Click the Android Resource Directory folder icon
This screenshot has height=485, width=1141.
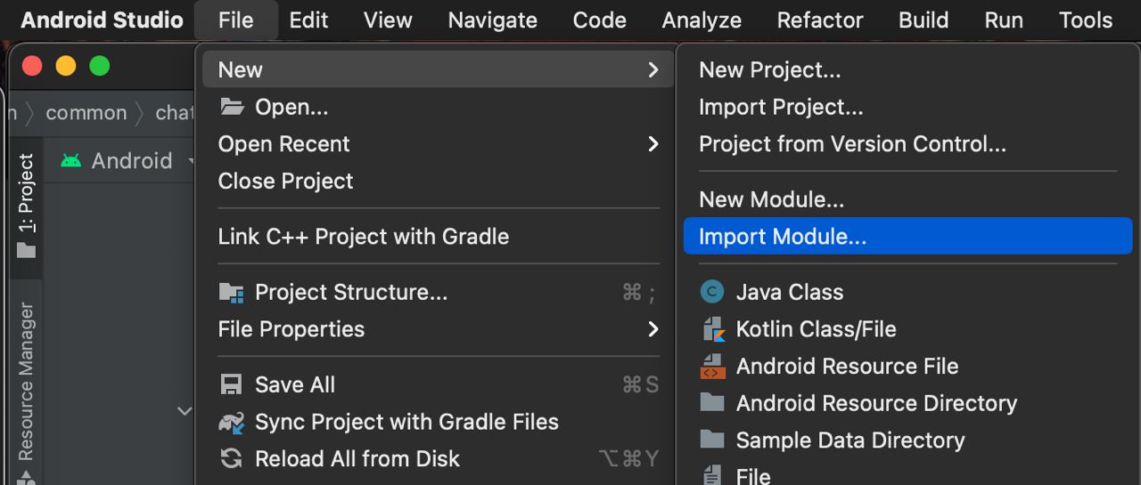coord(712,402)
